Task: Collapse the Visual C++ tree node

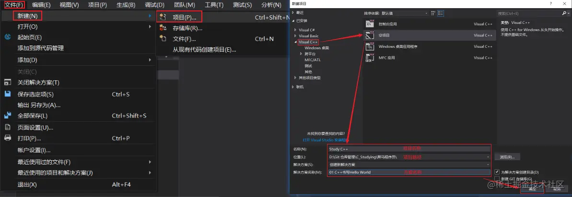Action: click(295, 42)
